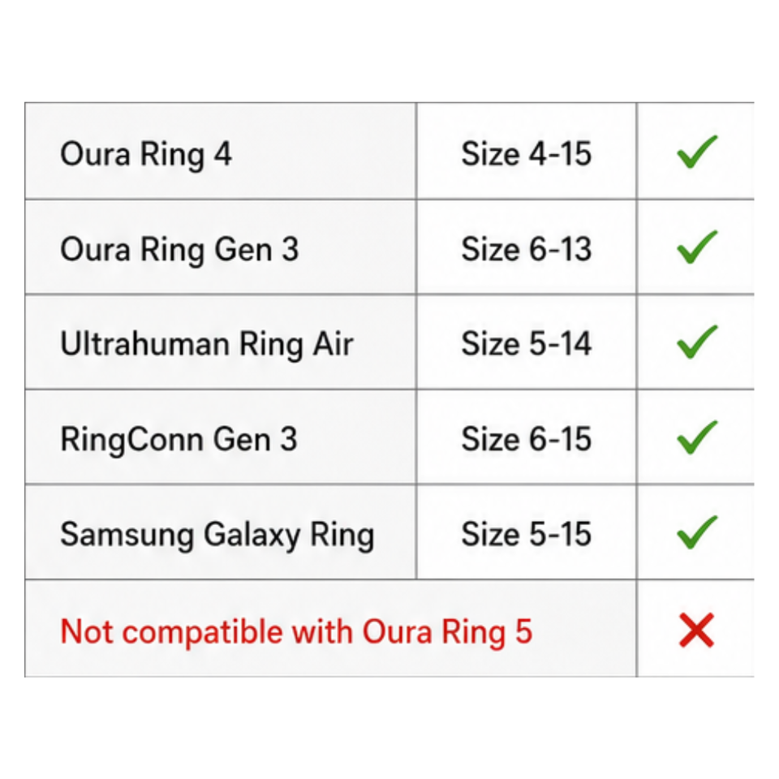The width and height of the screenshot is (779, 779).
Task: Click the checkmark for Samsung Galaxy Ring
Action: pyautogui.click(x=697, y=532)
